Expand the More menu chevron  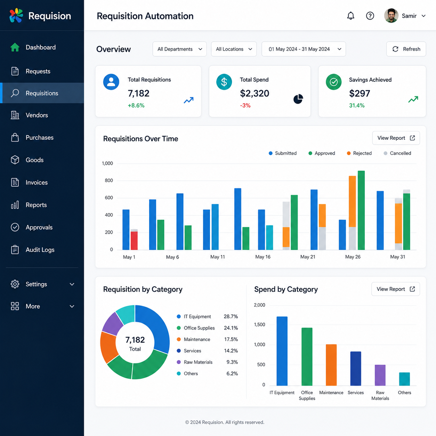[72, 306]
